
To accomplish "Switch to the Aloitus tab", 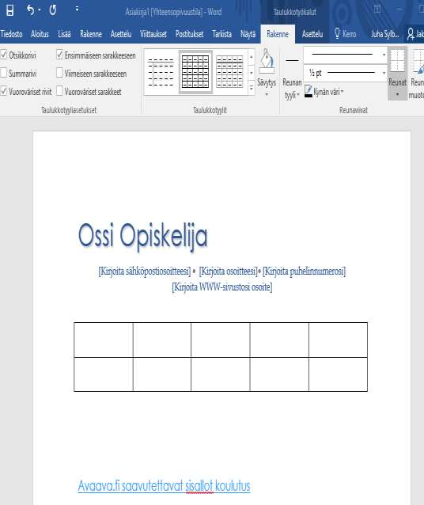I will point(40,34).
